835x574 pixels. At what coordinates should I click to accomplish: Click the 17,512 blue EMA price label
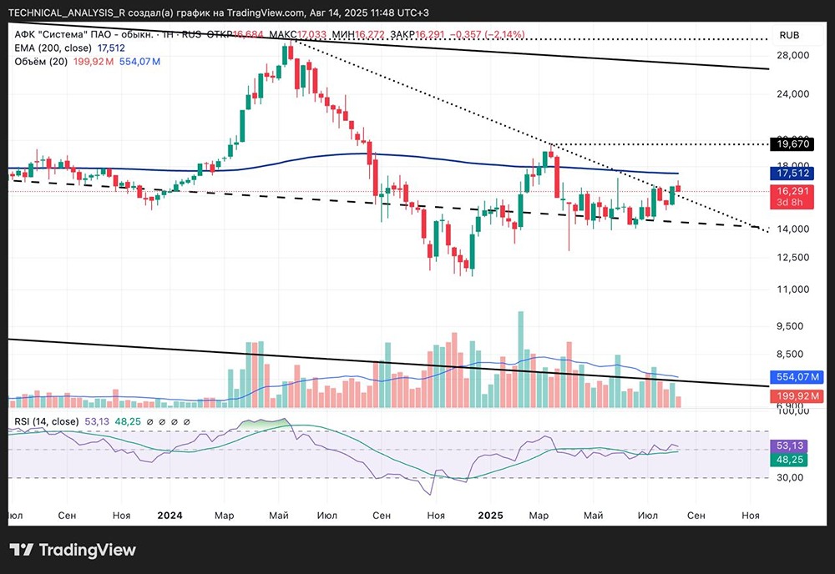792,173
